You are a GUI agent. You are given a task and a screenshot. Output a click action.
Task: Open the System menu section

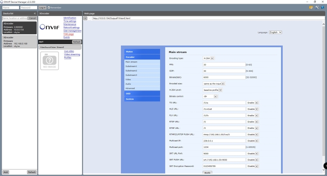[x=142, y=99]
